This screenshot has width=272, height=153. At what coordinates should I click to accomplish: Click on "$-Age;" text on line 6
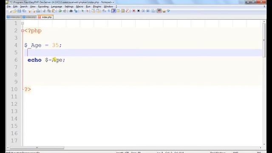pyautogui.click(x=55, y=60)
